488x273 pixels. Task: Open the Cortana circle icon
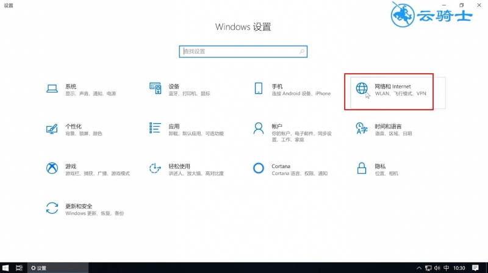point(258,168)
